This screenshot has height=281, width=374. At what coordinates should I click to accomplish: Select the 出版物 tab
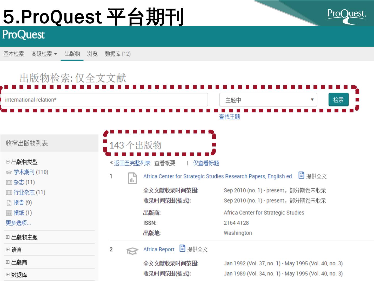tap(72, 54)
